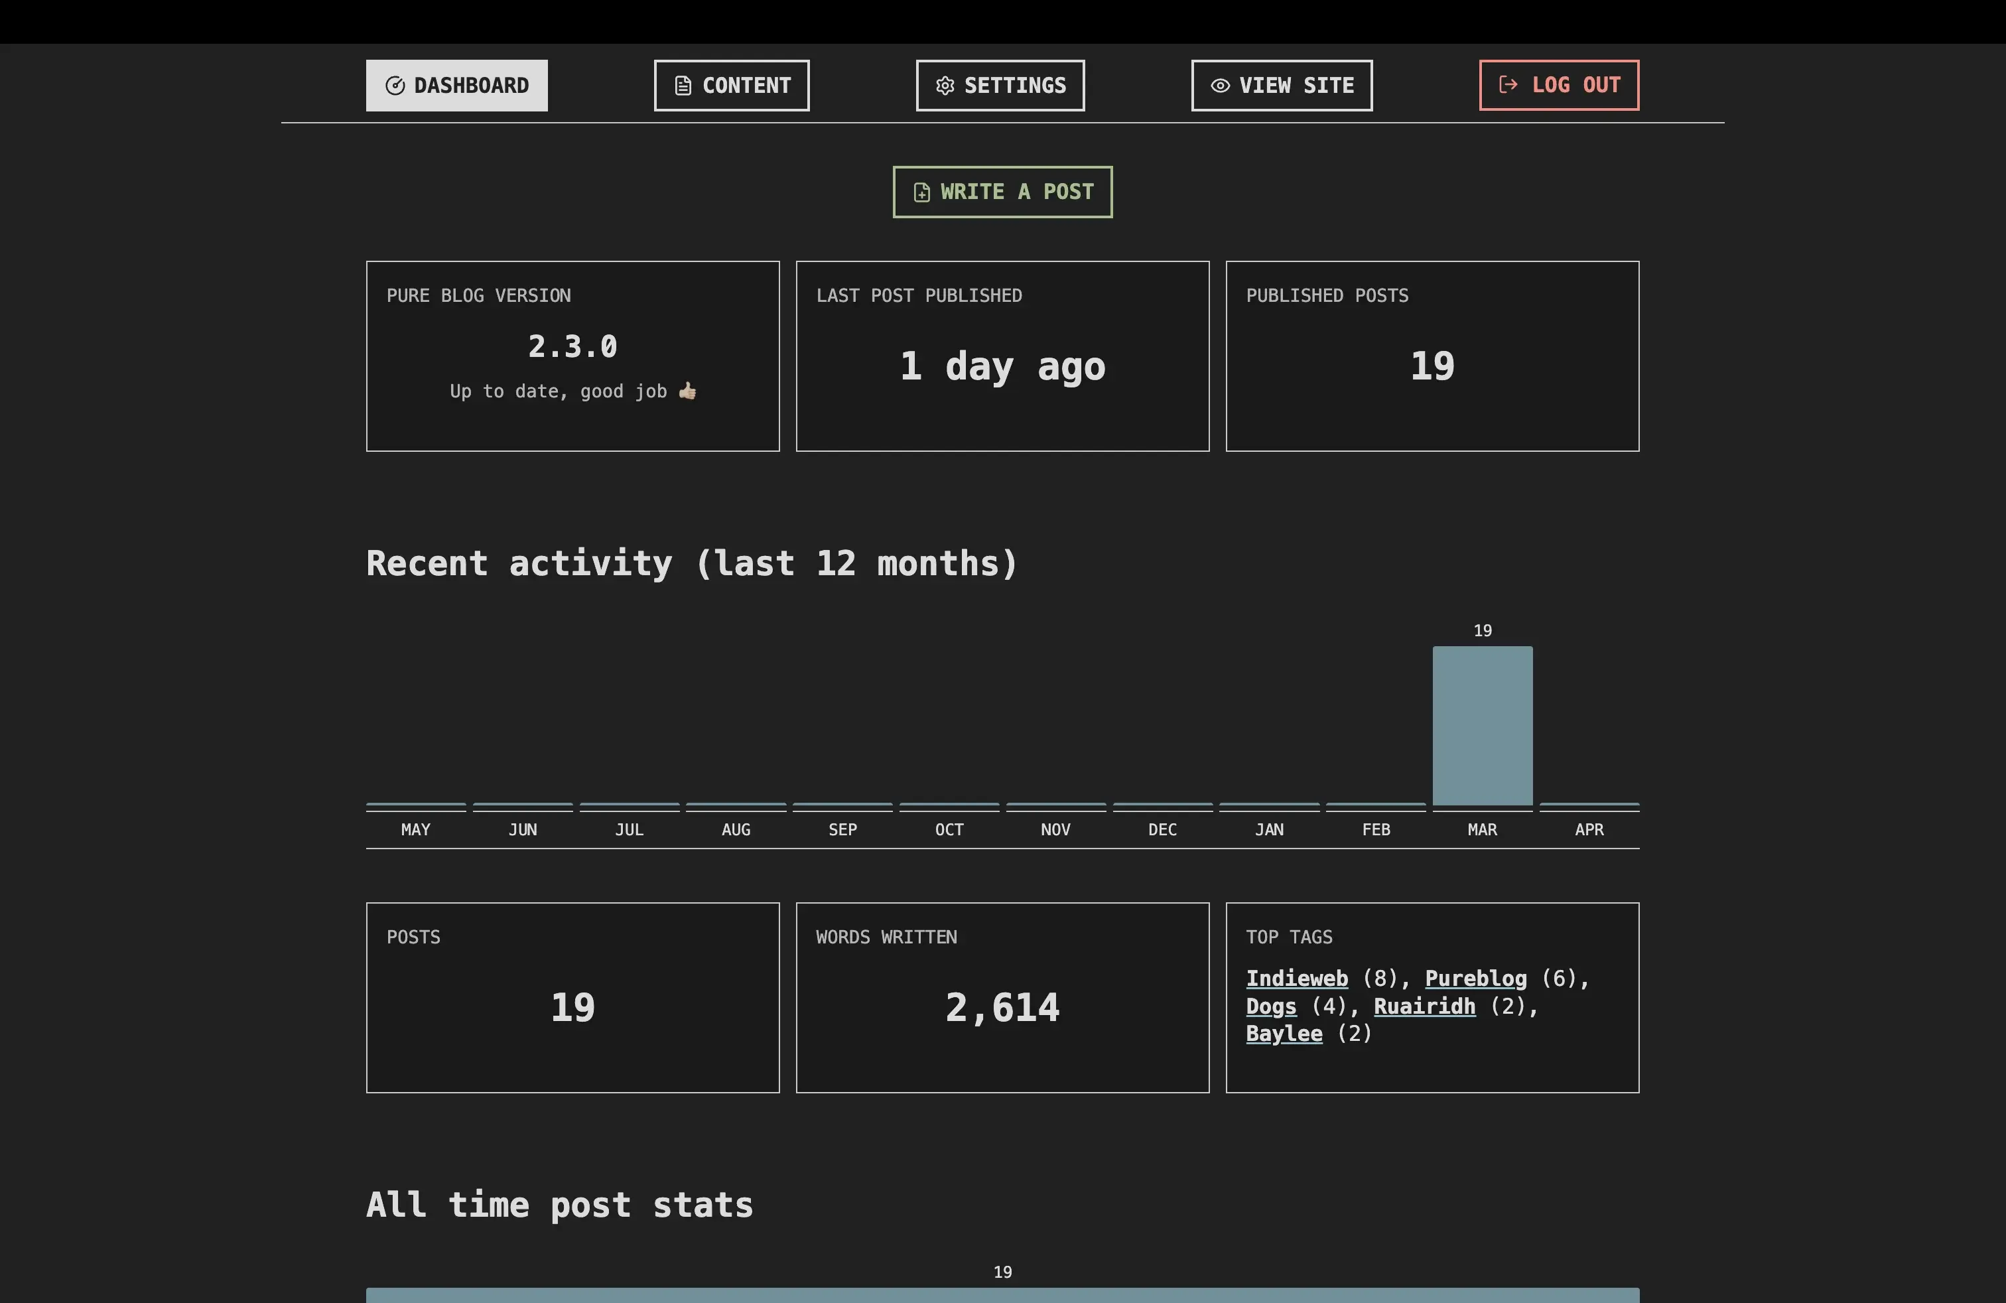Click the dashboard gauge icon
The width and height of the screenshot is (2006, 1303).
point(395,86)
